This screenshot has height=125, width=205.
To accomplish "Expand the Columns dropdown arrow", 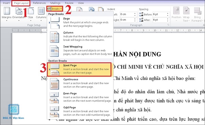I will 41,20.
